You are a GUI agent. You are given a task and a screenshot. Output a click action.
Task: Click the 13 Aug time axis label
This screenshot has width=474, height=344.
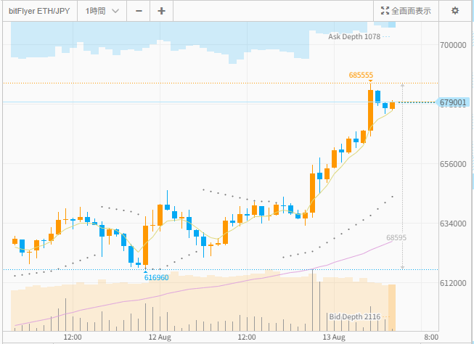334,337
